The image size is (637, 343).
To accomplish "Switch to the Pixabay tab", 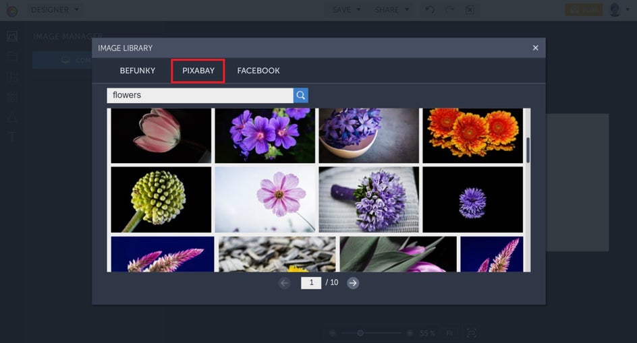I will click(198, 71).
